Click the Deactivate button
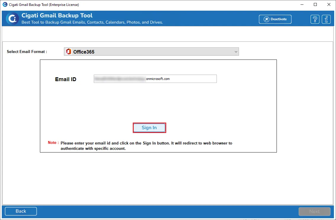This screenshot has width=336, height=220. point(275,19)
